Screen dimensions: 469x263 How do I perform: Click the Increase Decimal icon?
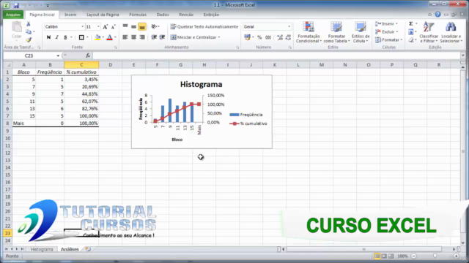pyautogui.click(x=280, y=37)
